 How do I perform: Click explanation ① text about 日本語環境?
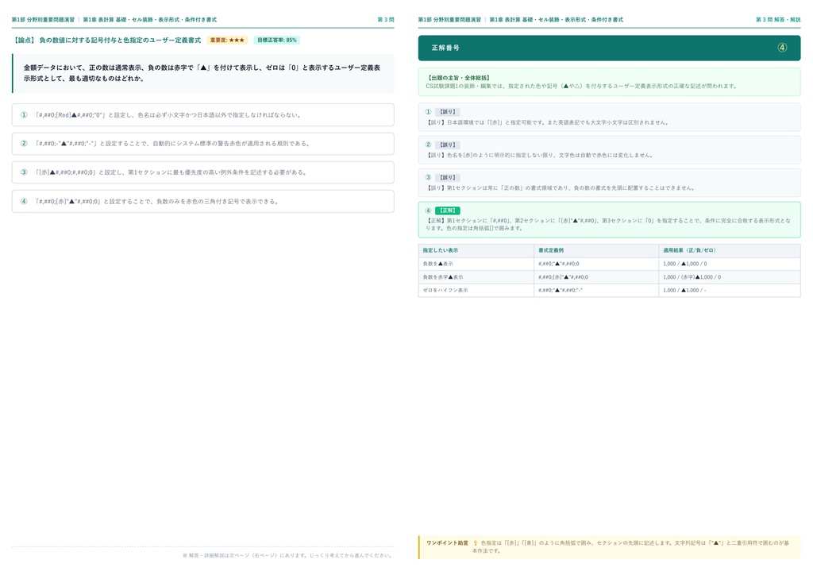tap(548, 122)
